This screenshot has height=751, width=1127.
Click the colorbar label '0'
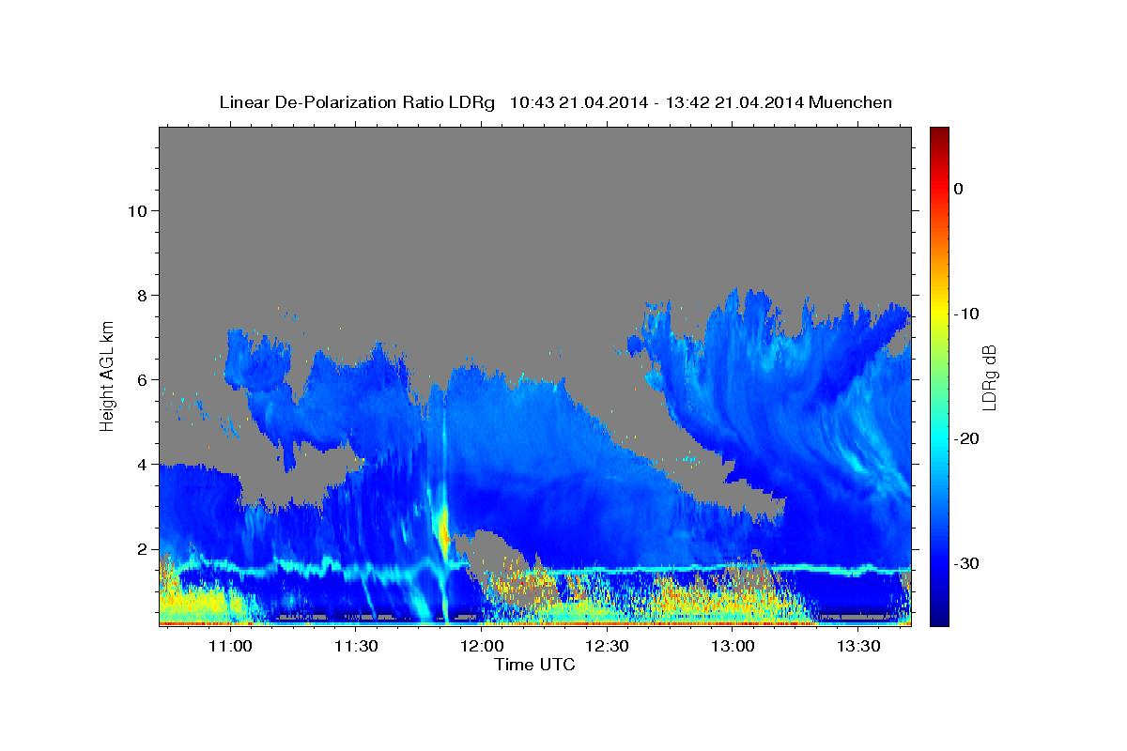(x=959, y=189)
